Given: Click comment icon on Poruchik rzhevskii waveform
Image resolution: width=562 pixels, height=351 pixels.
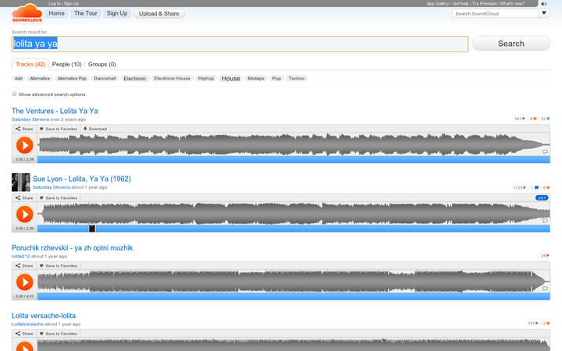Looking at the screenshot, I should (545, 289).
